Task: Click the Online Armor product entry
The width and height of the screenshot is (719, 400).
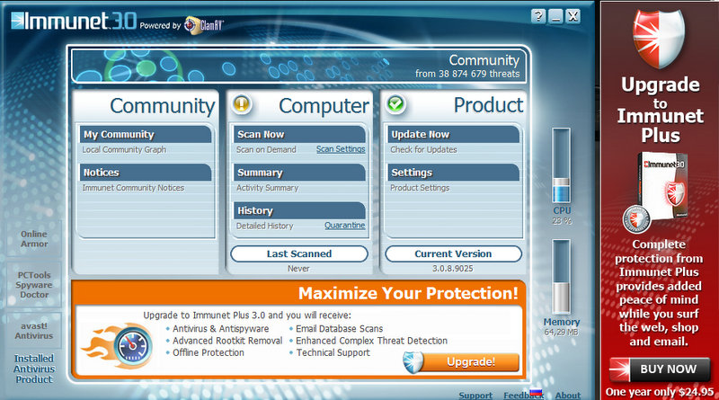Action: click(34, 239)
